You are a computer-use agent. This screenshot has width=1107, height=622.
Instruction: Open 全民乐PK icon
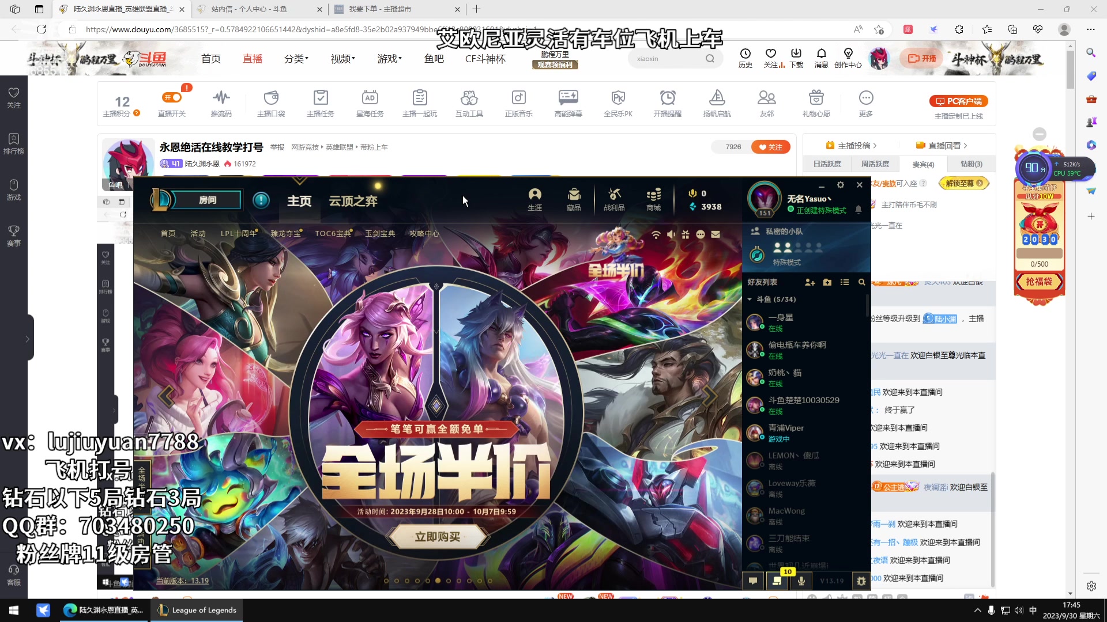618,104
